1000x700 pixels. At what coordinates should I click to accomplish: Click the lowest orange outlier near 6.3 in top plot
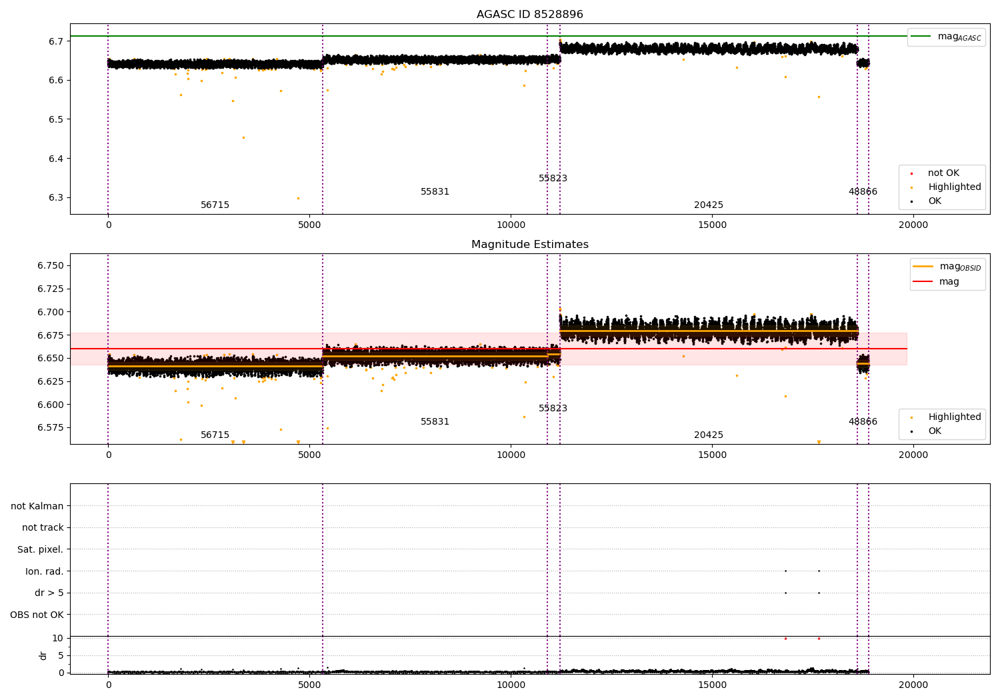[298, 198]
